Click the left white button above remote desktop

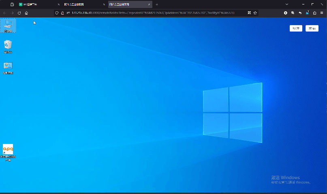(x=296, y=28)
